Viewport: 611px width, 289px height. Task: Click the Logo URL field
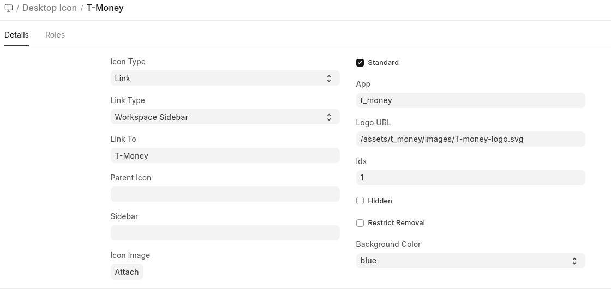point(470,139)
